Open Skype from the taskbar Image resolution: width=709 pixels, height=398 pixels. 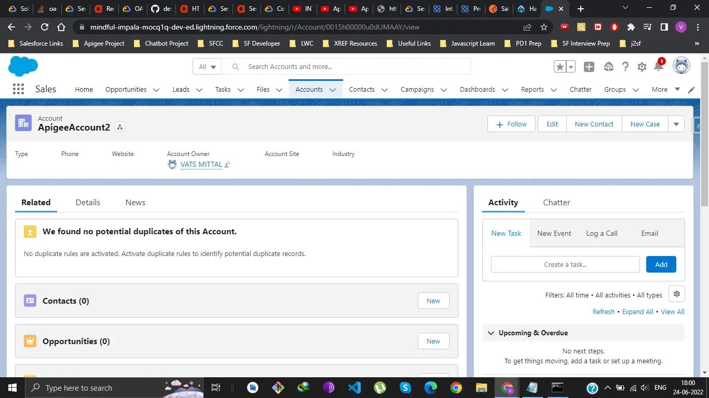tap(405, 388)
